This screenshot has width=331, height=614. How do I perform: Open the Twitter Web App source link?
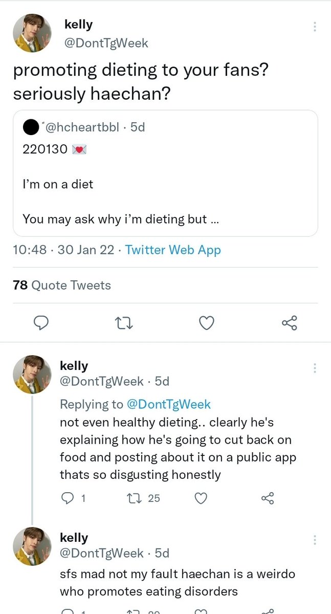(x=173, y=250)
